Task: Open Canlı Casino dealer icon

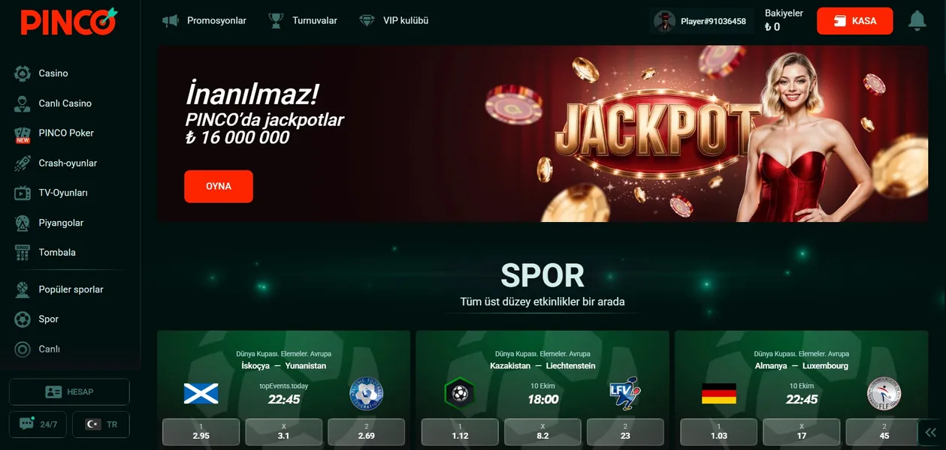Action: (x=23, y=103)
